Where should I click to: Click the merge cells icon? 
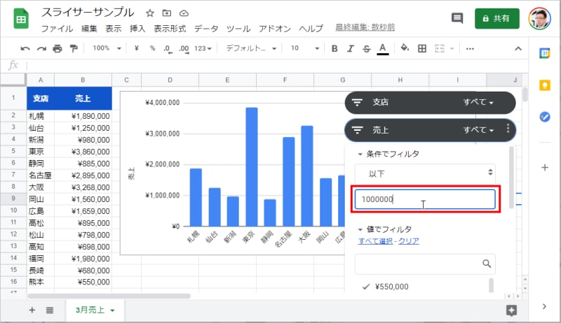pyautogui.click(x=440, y=48)
